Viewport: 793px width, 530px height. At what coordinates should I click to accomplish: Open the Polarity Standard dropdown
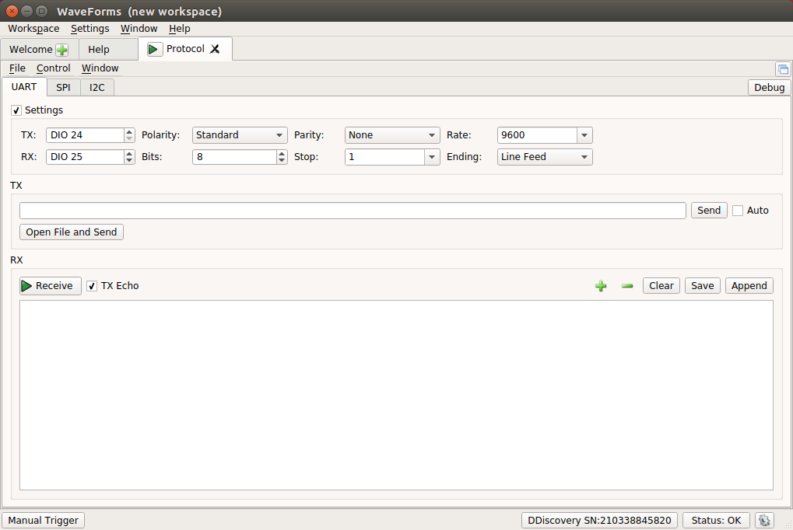[x=240, y=135]
